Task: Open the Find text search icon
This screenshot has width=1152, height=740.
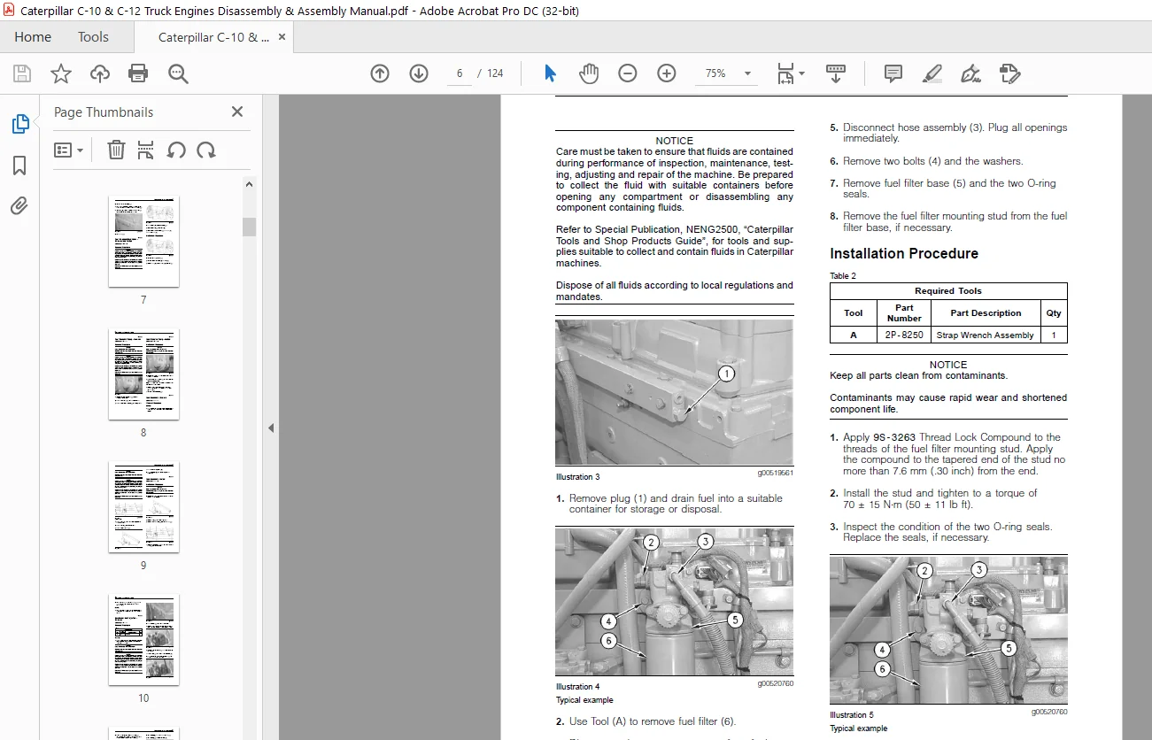Action: tap(178, 73)
